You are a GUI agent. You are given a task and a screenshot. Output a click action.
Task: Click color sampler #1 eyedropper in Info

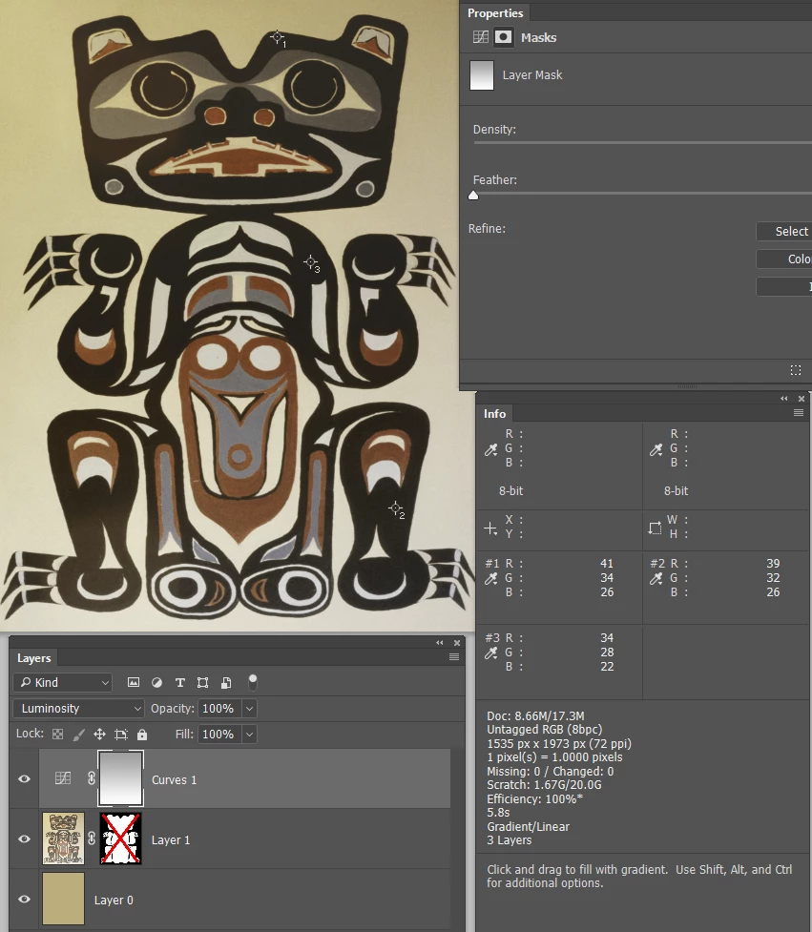point(491,578)
